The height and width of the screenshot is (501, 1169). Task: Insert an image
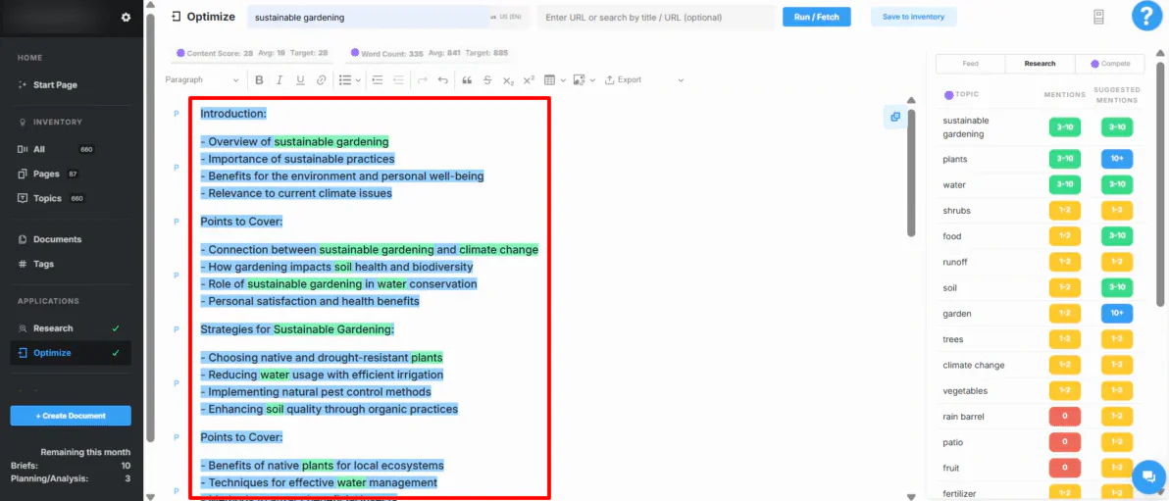579,79
